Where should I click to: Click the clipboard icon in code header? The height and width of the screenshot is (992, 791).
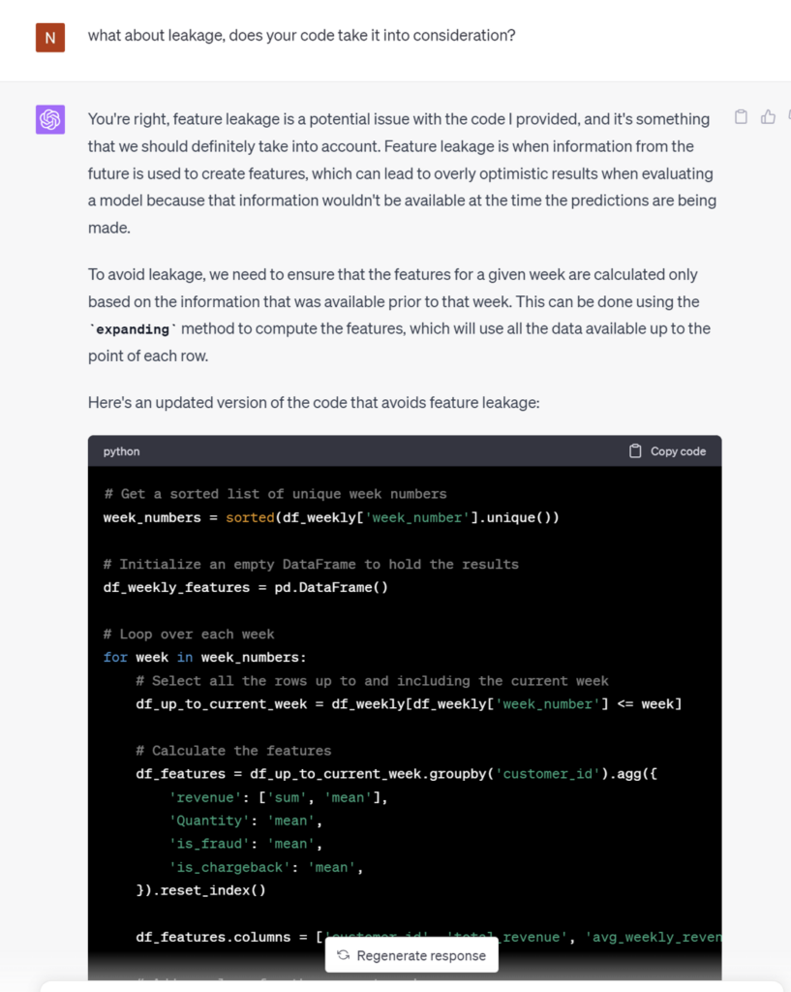click(635, 451)
